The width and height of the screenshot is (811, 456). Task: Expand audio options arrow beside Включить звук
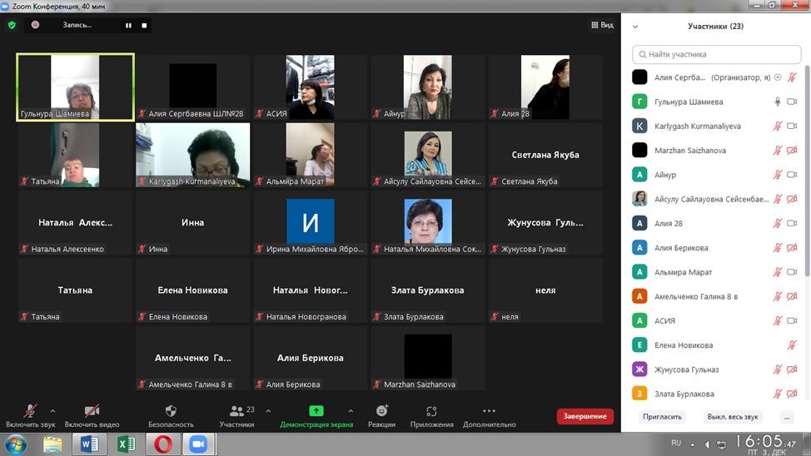click(52, 410)
